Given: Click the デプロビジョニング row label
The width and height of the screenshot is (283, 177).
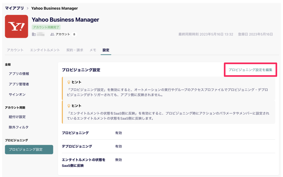Looking at the screenshot, I should (77, 146).
